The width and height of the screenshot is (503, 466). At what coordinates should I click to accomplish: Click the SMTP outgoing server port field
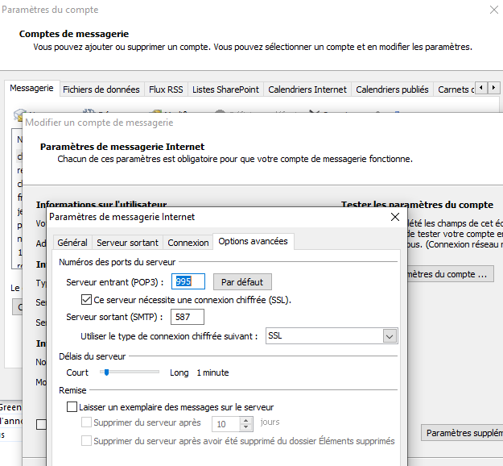pos(188,317)
